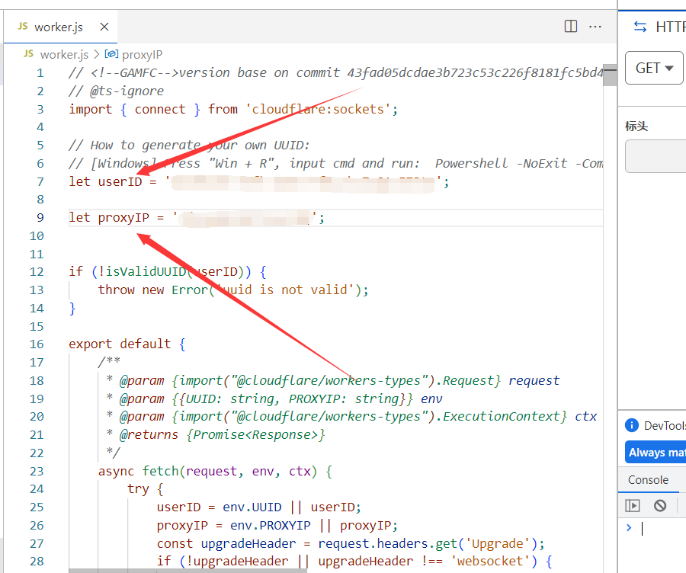Switch to the Console tab
The image size is (686, 573).
[648, 480]
